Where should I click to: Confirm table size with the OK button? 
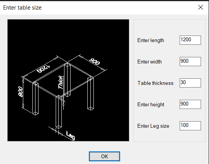[104, 156]
